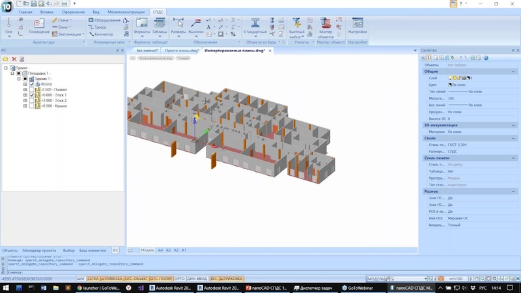The width and height of the screenshot is (521, 293).
Task: Collapse the Разное properties section
Action: pos(513,191)
